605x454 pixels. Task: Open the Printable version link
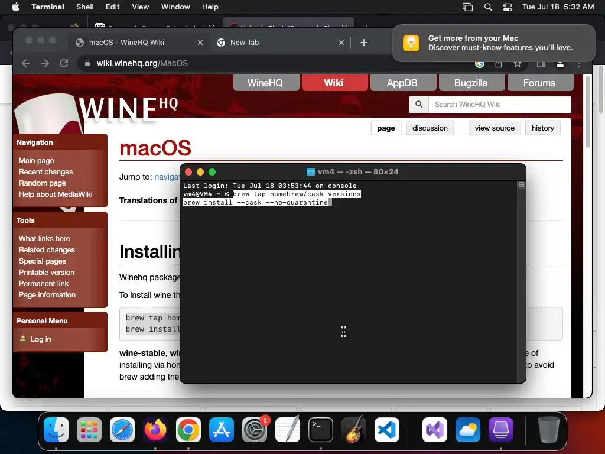coord(47,272)
